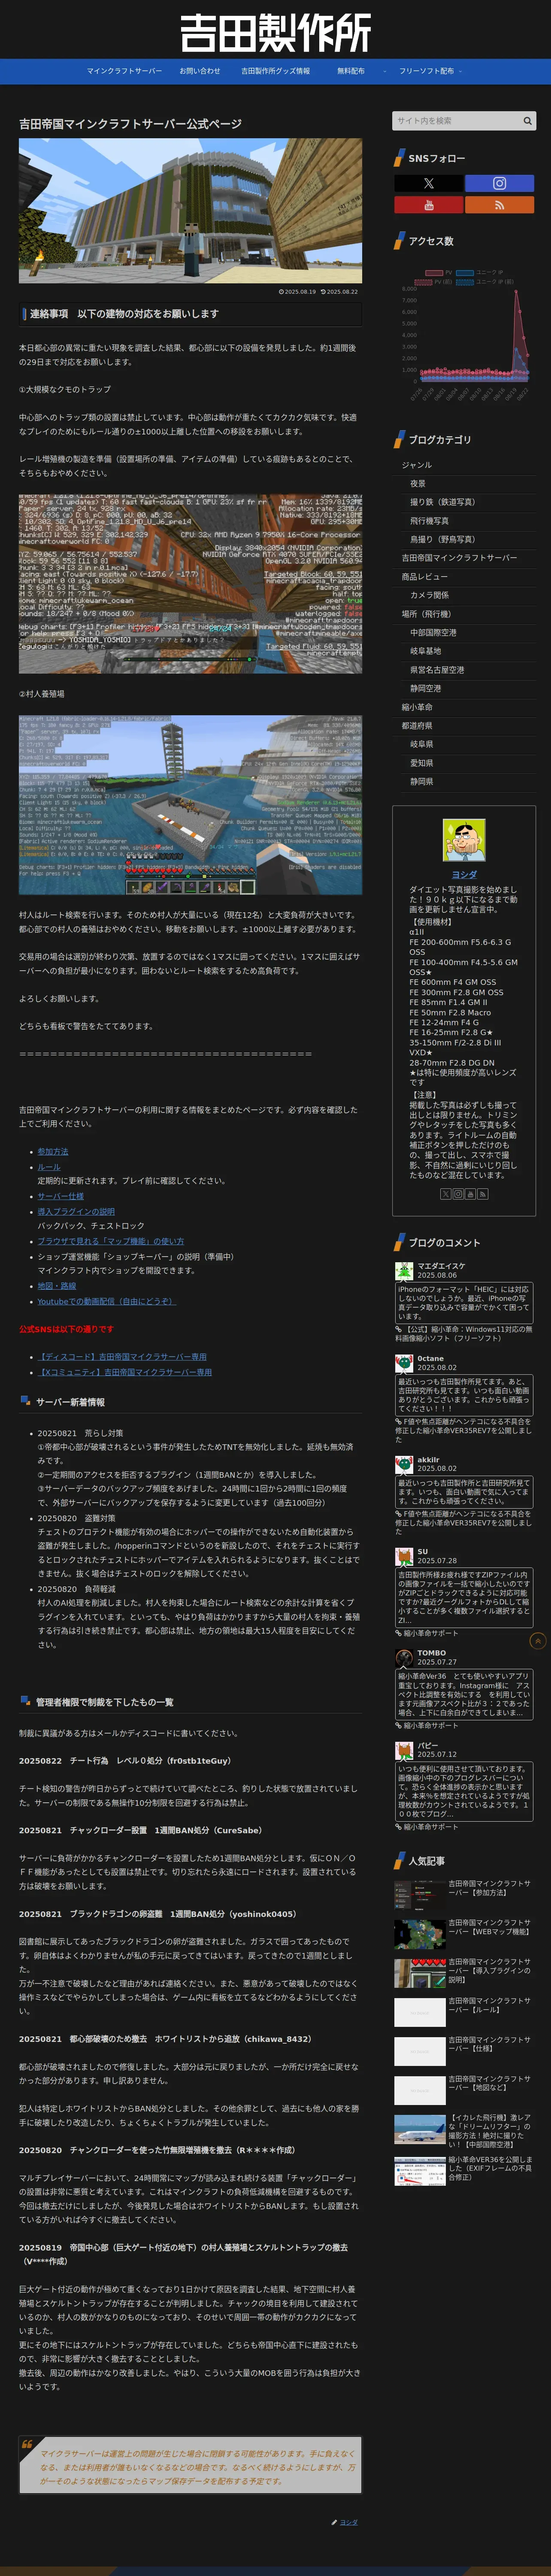
Task: Click the hero Minecraft building image
Action: (190, 211)
